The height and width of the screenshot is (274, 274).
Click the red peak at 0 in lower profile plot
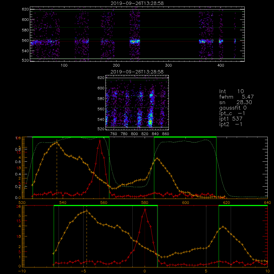tap(145, 209)
